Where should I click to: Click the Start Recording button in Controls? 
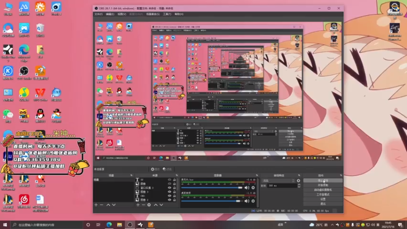pyautogui.click(x=323, y=185)
